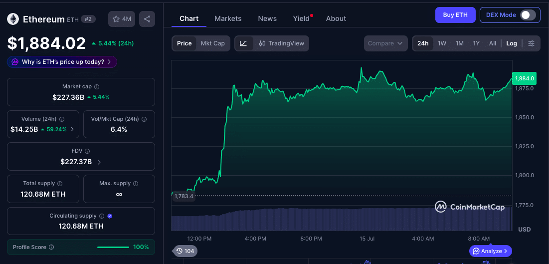This screenshot has width=549, height=264.
Task: Click the USD currency label on chart
Action: pos(524,229)
